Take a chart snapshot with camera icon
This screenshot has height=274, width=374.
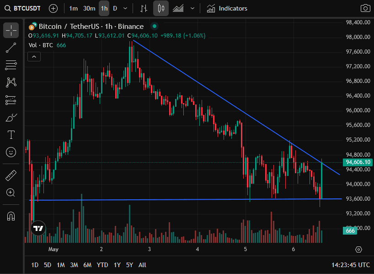click(365, 8)
